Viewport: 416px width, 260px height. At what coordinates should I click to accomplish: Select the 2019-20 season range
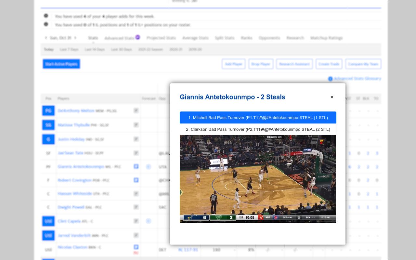pyautogui.click(x=195, y=49)
